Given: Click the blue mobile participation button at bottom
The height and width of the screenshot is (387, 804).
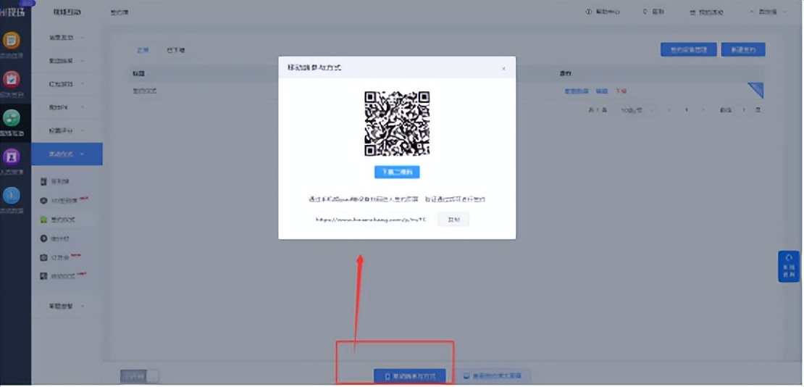Looking at the screenshot, I should click(409, 376).
